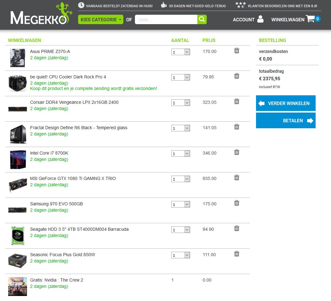Open quantity dropdown for Corsair DDR4 Vengeance
This screenshot has width=331, height=301.
point(181,103)
